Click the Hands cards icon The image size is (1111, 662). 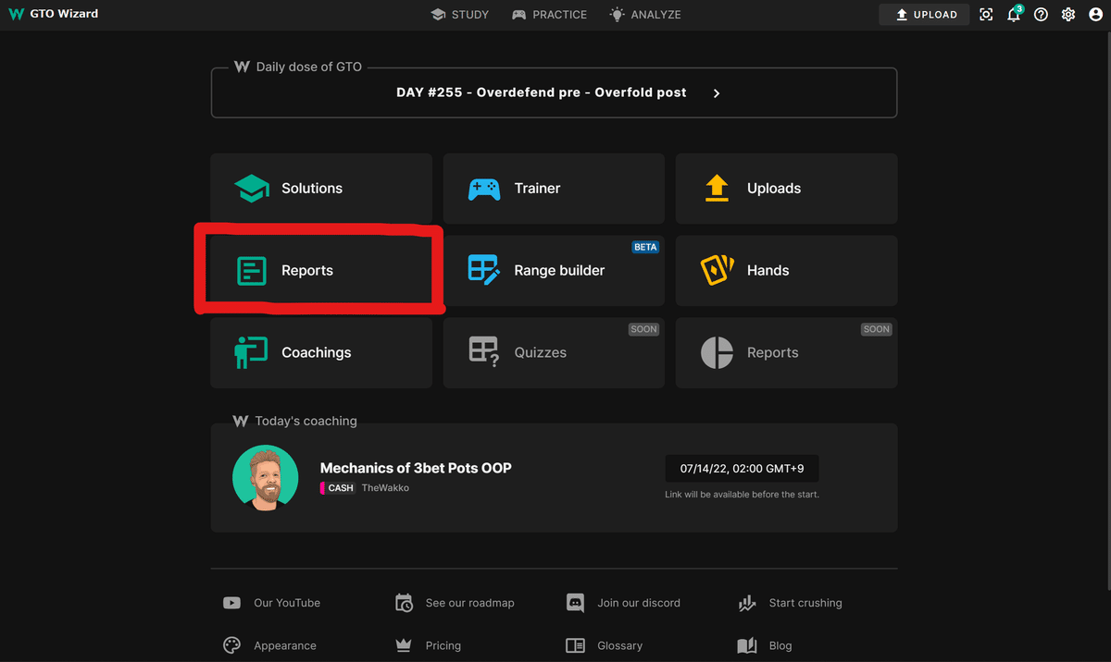[718, 270]
